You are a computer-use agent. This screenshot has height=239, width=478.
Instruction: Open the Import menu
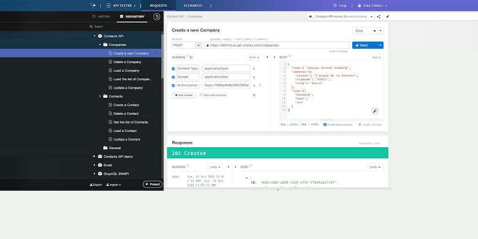click(113, 185)
